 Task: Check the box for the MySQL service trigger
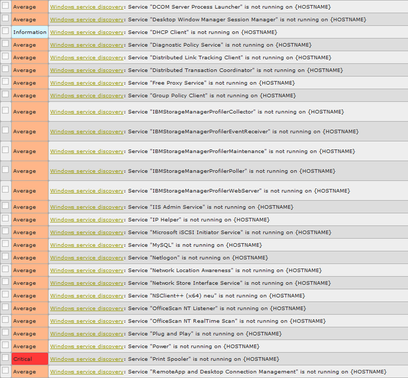click(6, 244)
